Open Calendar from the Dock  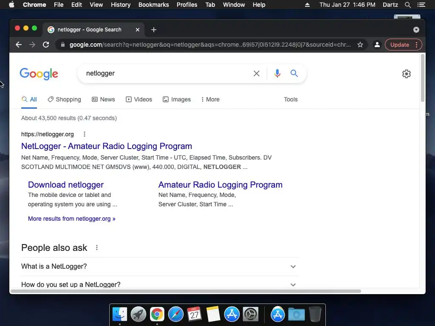194,314
